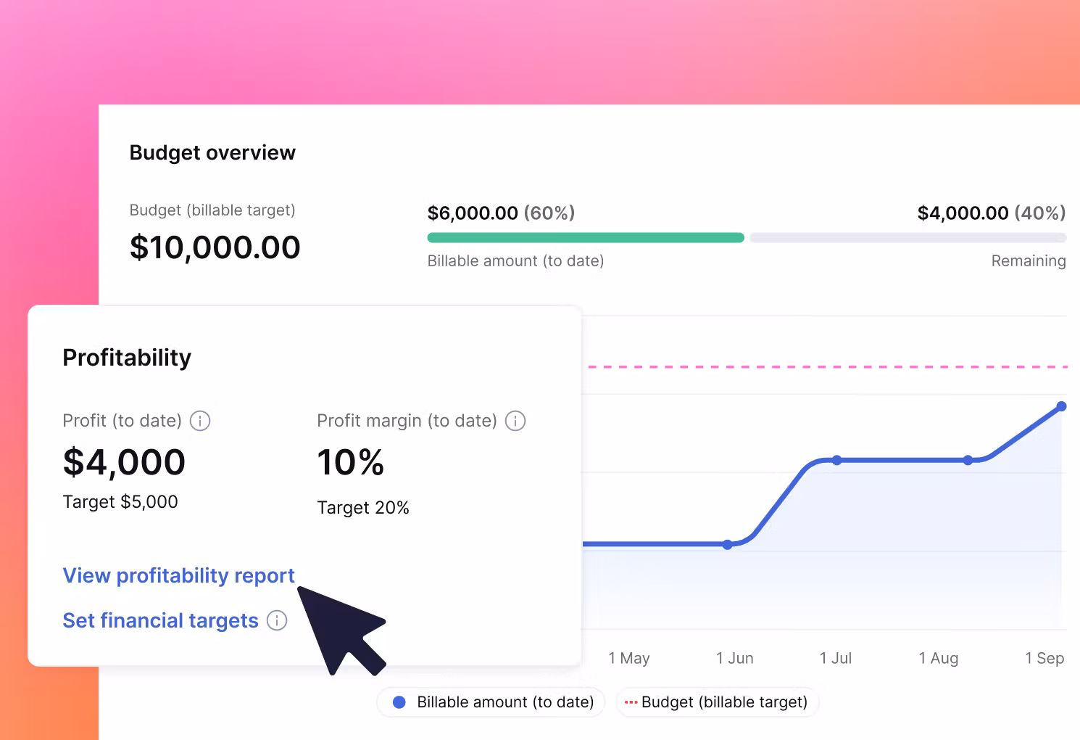1080x740 pixels.
Task: Toggle the Billable amount (to date) legend item
Action: click(492, 702)
